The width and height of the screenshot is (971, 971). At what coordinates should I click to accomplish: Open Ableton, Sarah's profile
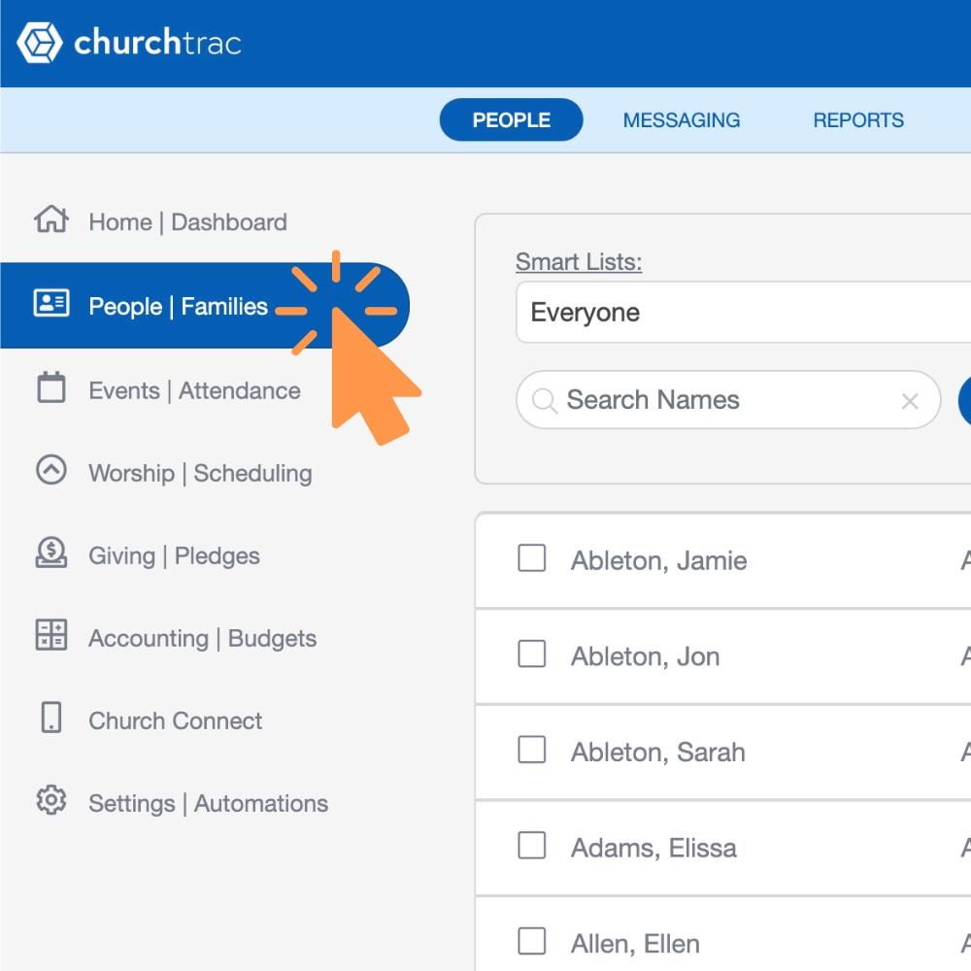pyautogui.click(x=658, y=753)
